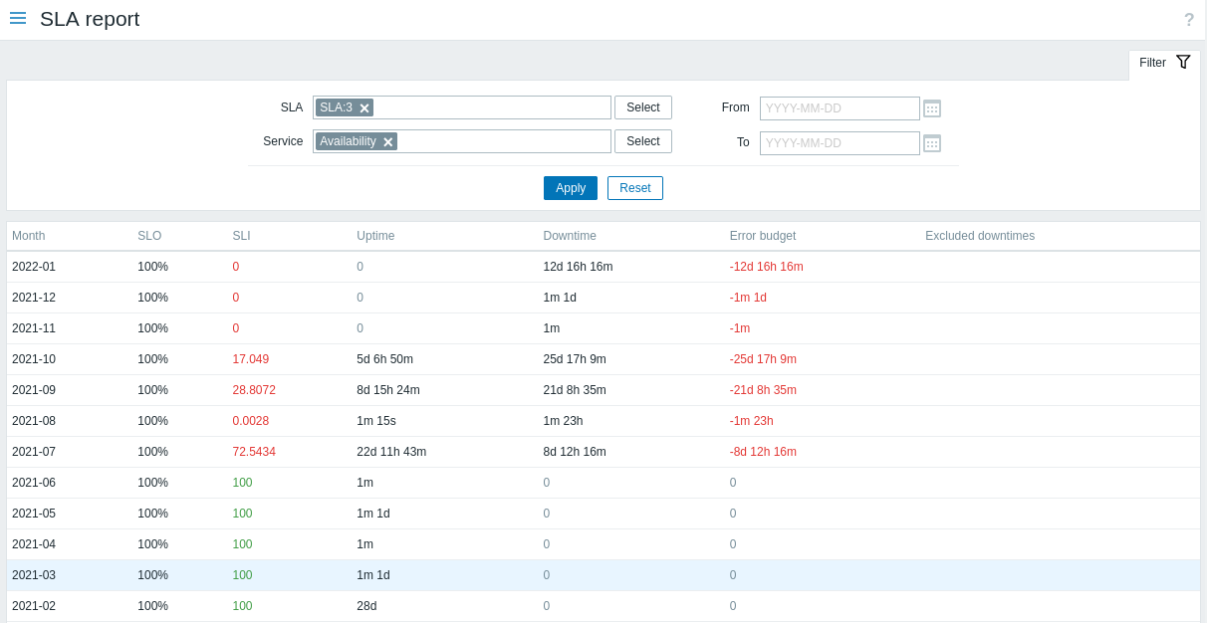The width and height of the screenshot is (1207, 623).
Task: Click error budget -21d 8h 35m
Action: [763, 390]
